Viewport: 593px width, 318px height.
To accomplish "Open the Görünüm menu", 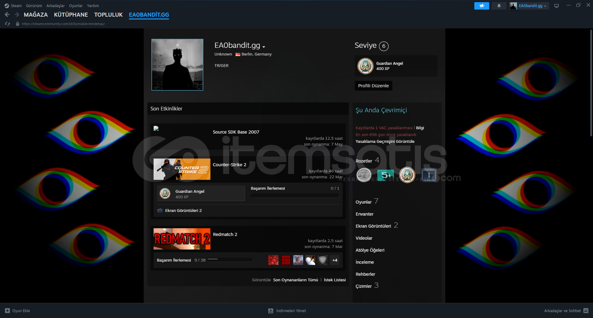I will point(34,6).
